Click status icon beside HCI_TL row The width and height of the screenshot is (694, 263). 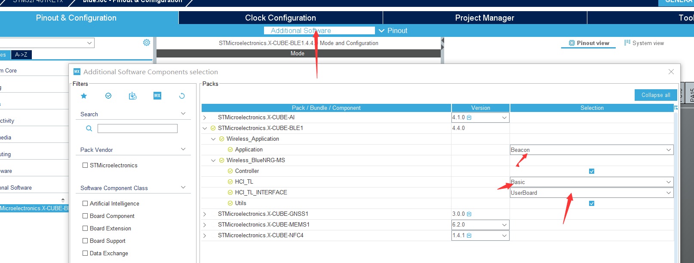[230, 181]
